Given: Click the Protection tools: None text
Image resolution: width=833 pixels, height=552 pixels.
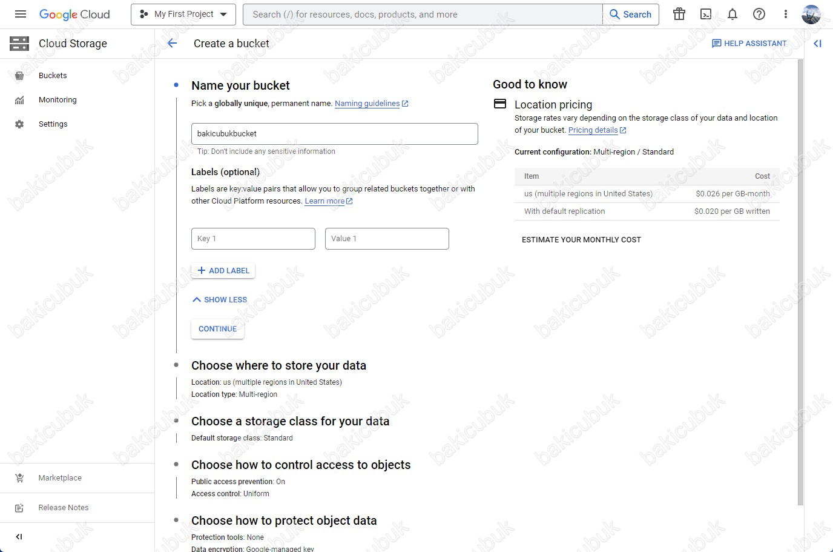Looking at the screenshot, I should [228, 537].
